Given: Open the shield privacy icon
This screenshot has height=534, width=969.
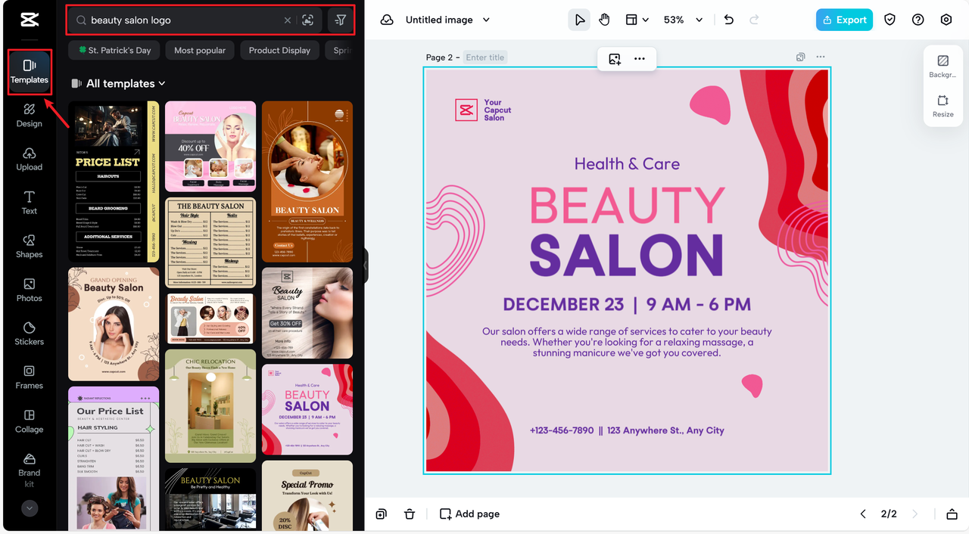Looking at the screenshot, I should (890, 20).
